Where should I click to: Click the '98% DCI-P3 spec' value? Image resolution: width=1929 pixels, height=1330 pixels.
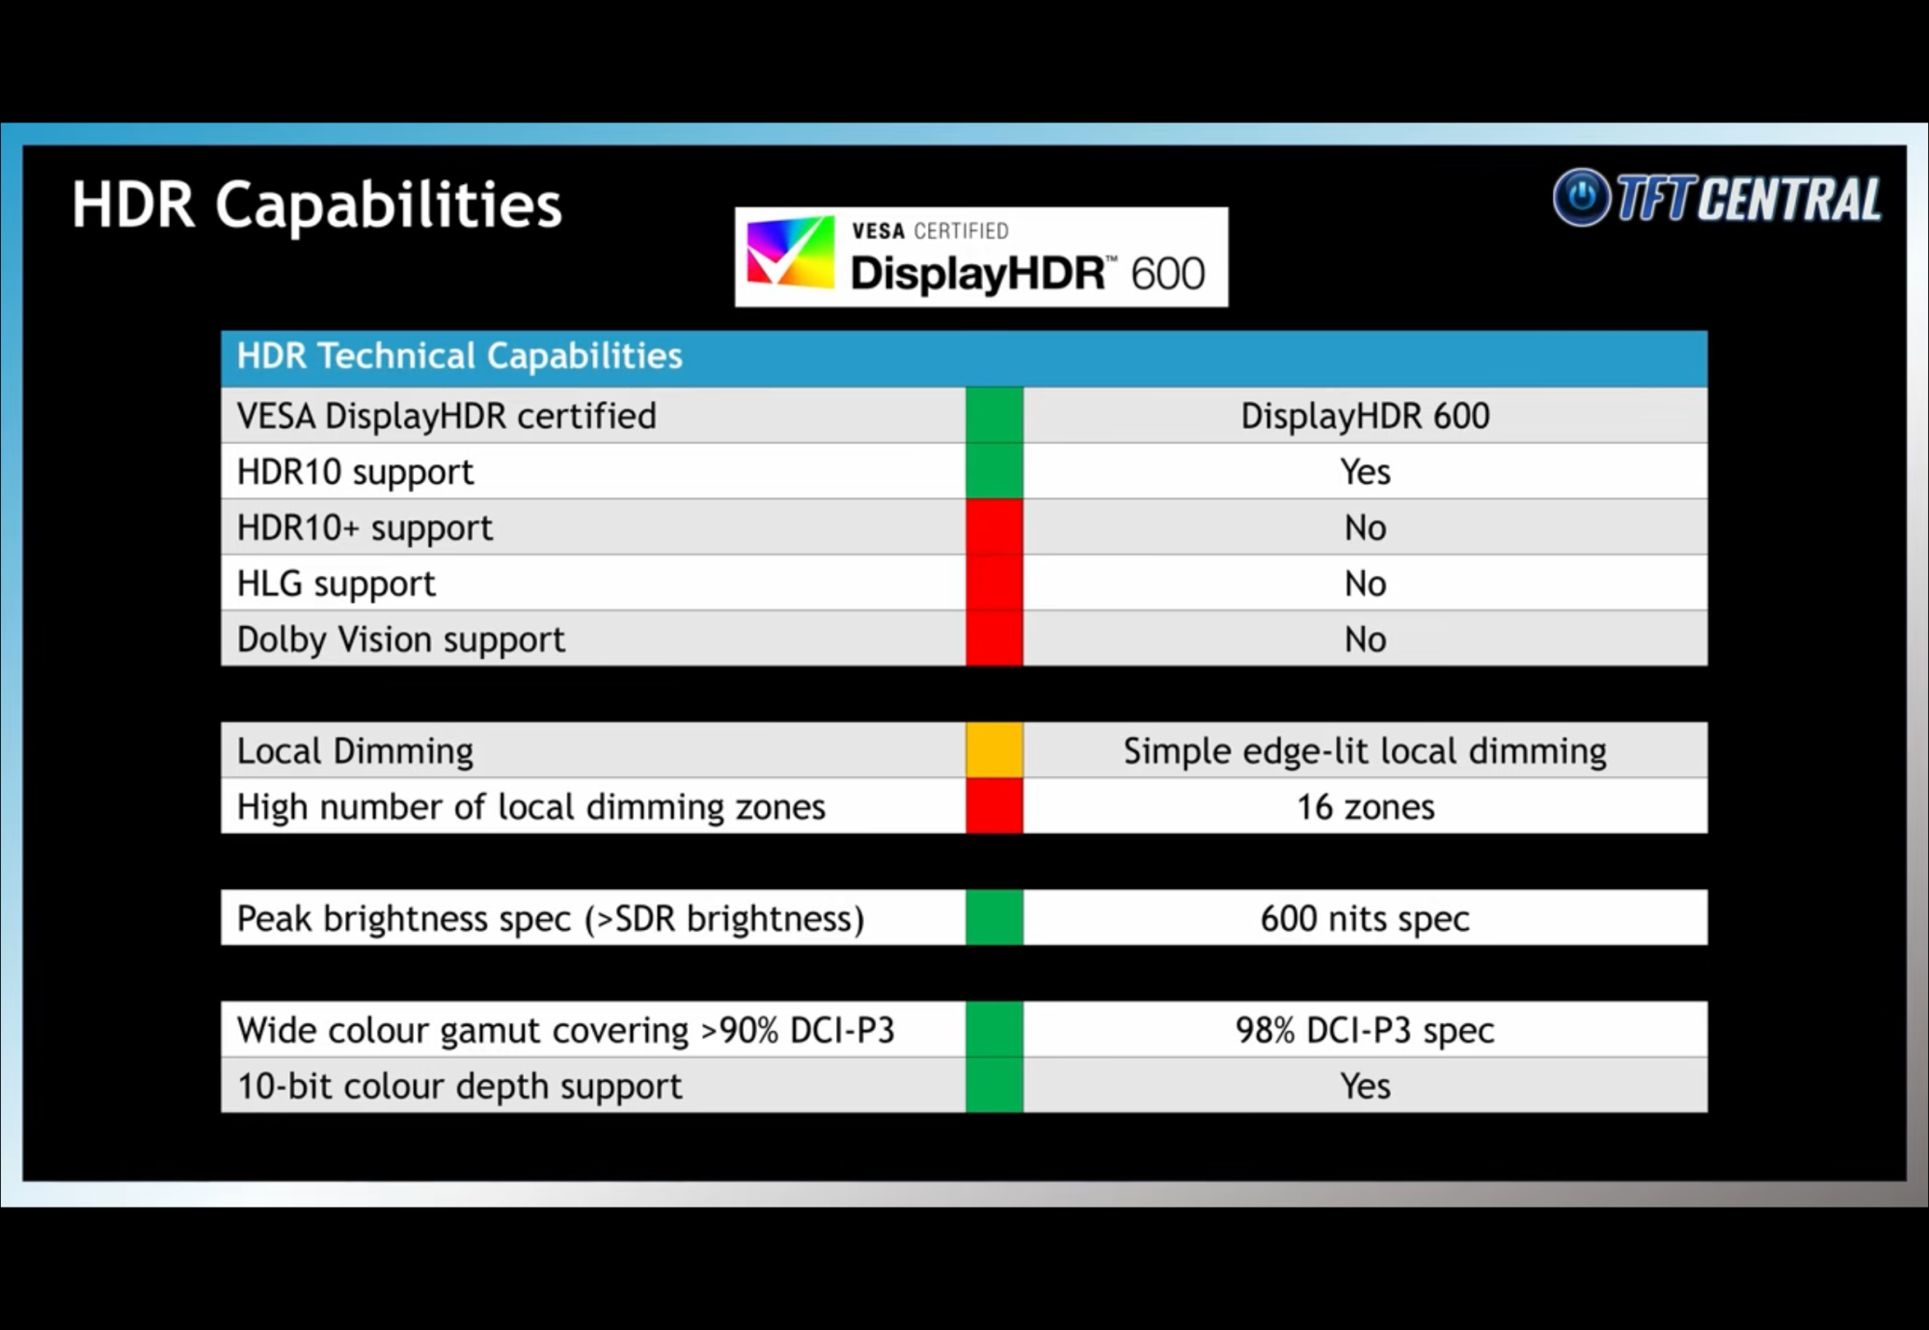[1364, 1030]
